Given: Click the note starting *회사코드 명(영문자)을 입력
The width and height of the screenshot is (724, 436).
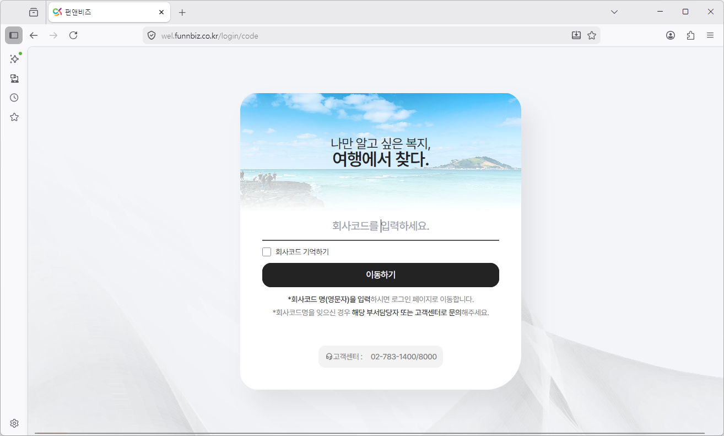Looking at the screenshot, I should coord(380,299).
